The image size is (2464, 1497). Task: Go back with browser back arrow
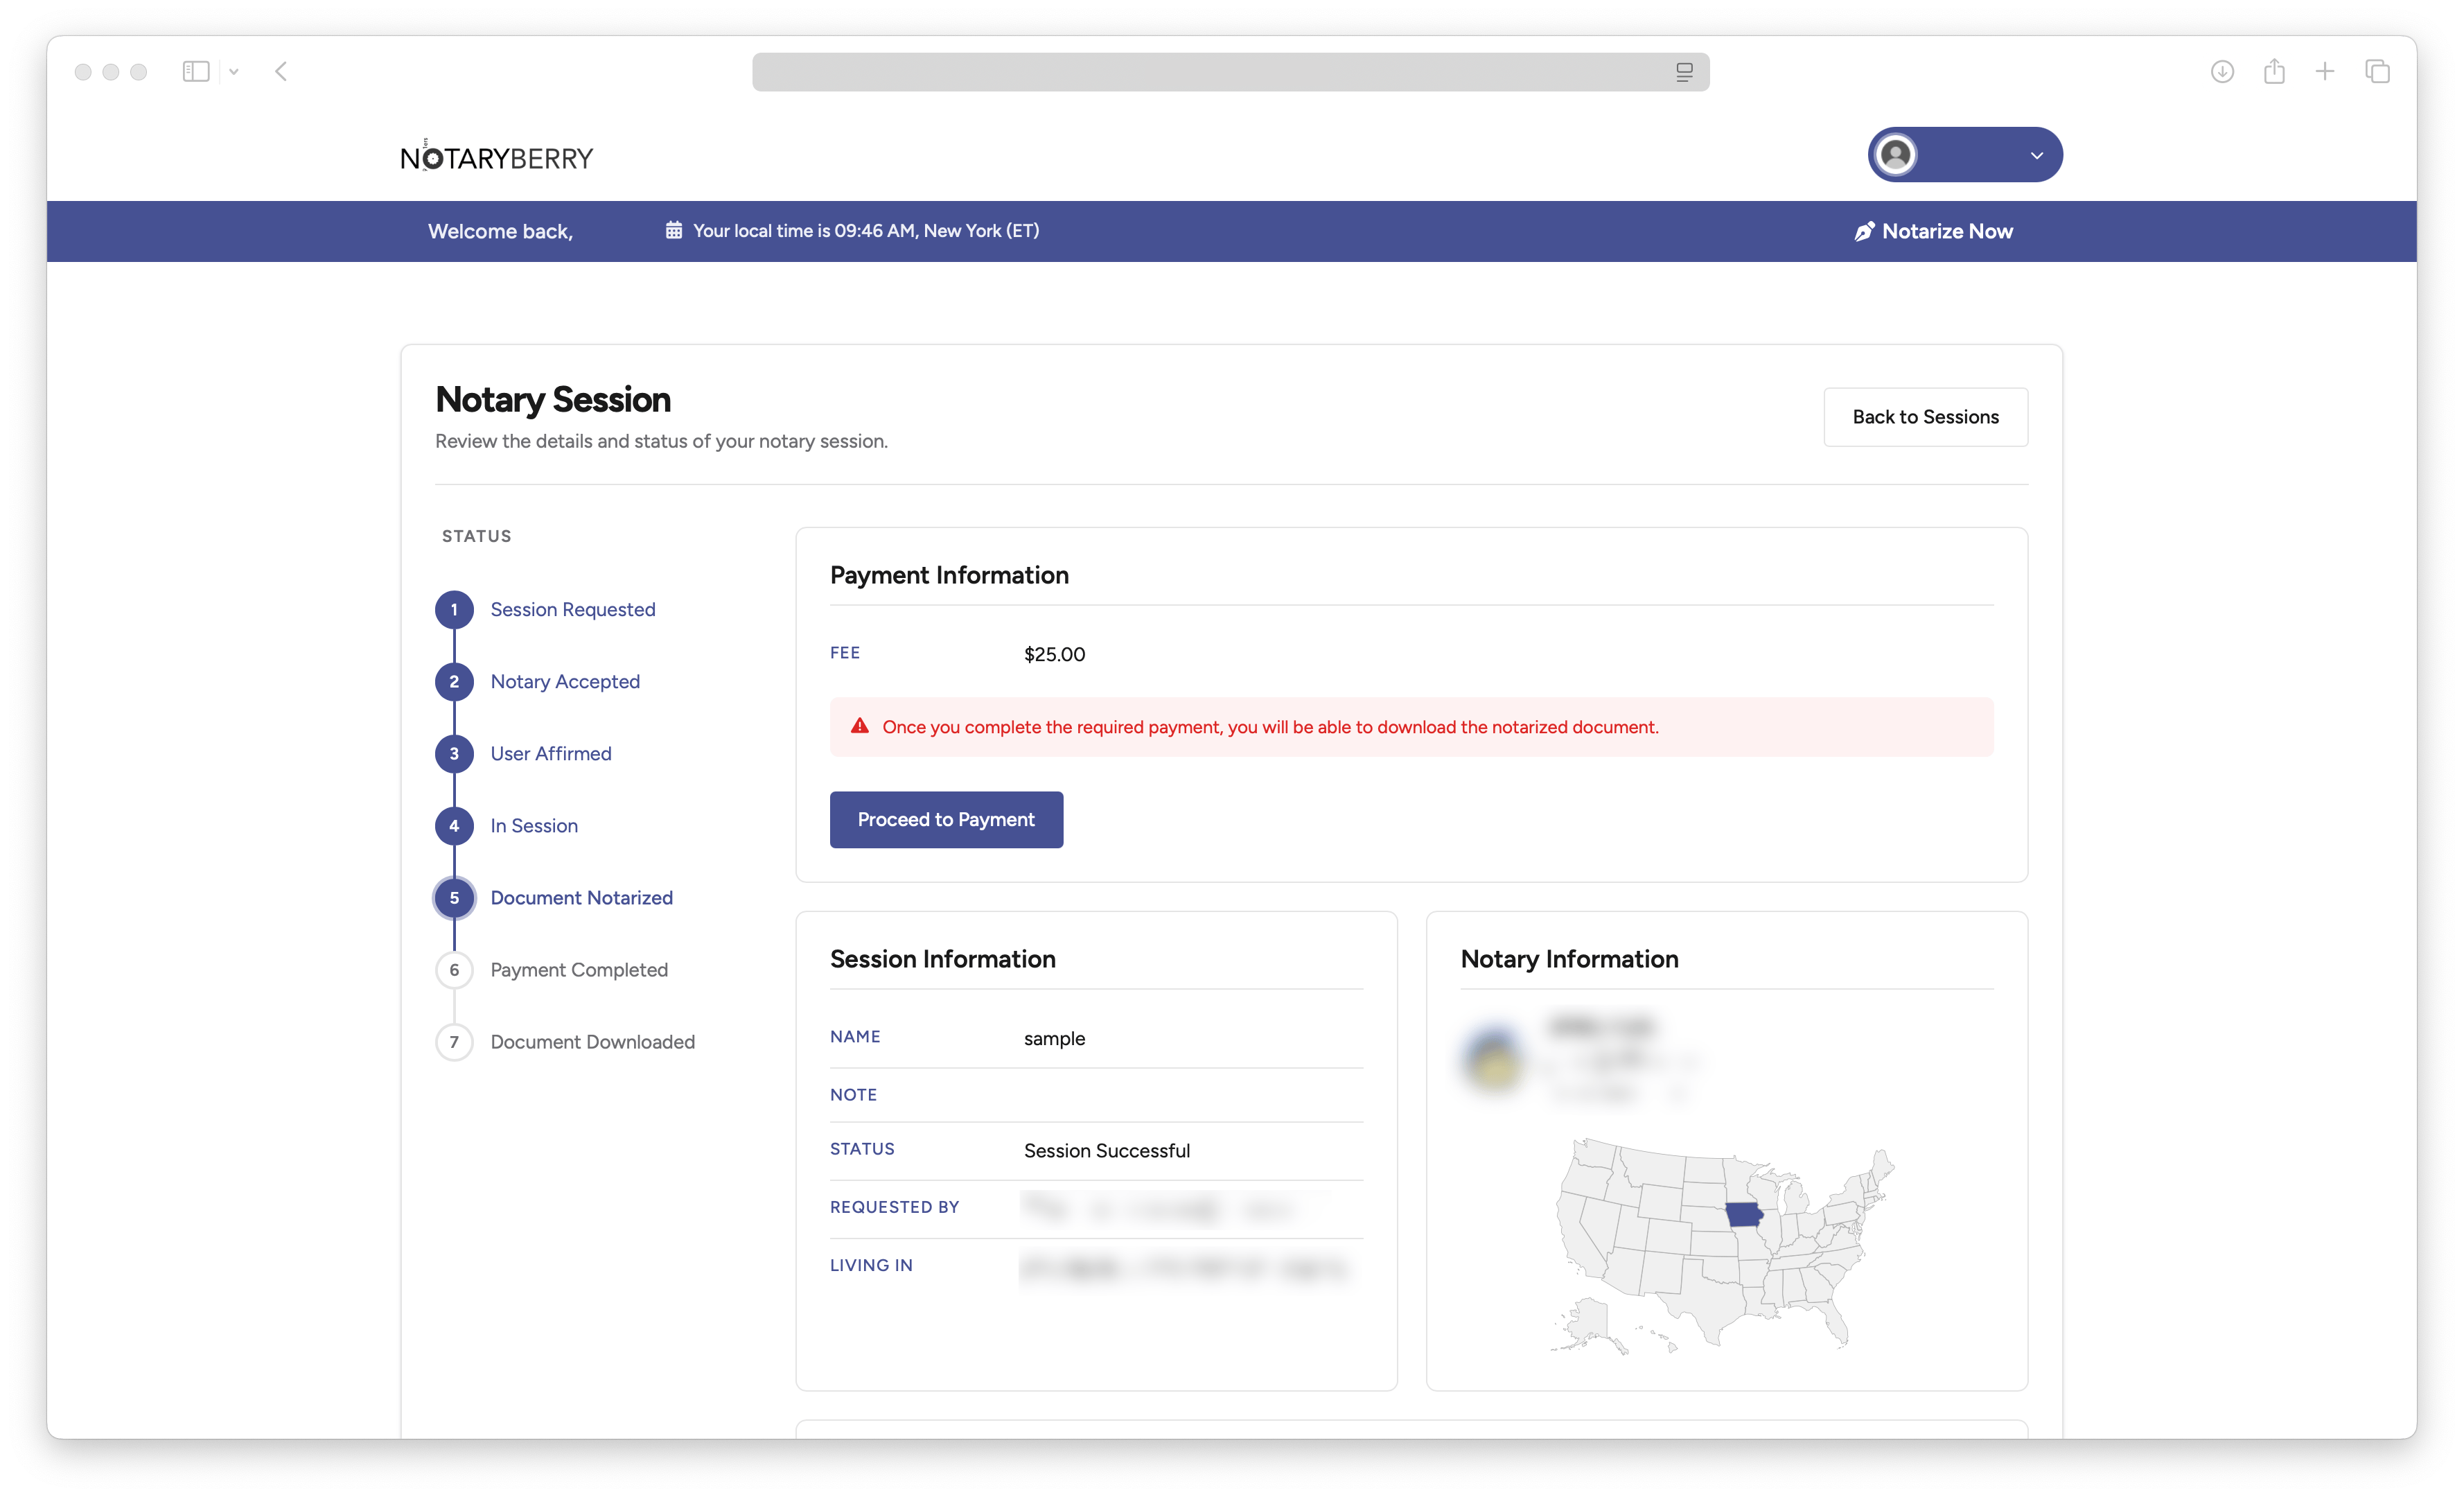tap(281, 71)
